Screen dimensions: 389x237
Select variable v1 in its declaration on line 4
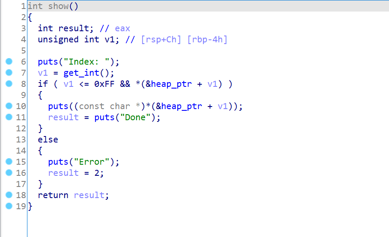click(109, 40)
